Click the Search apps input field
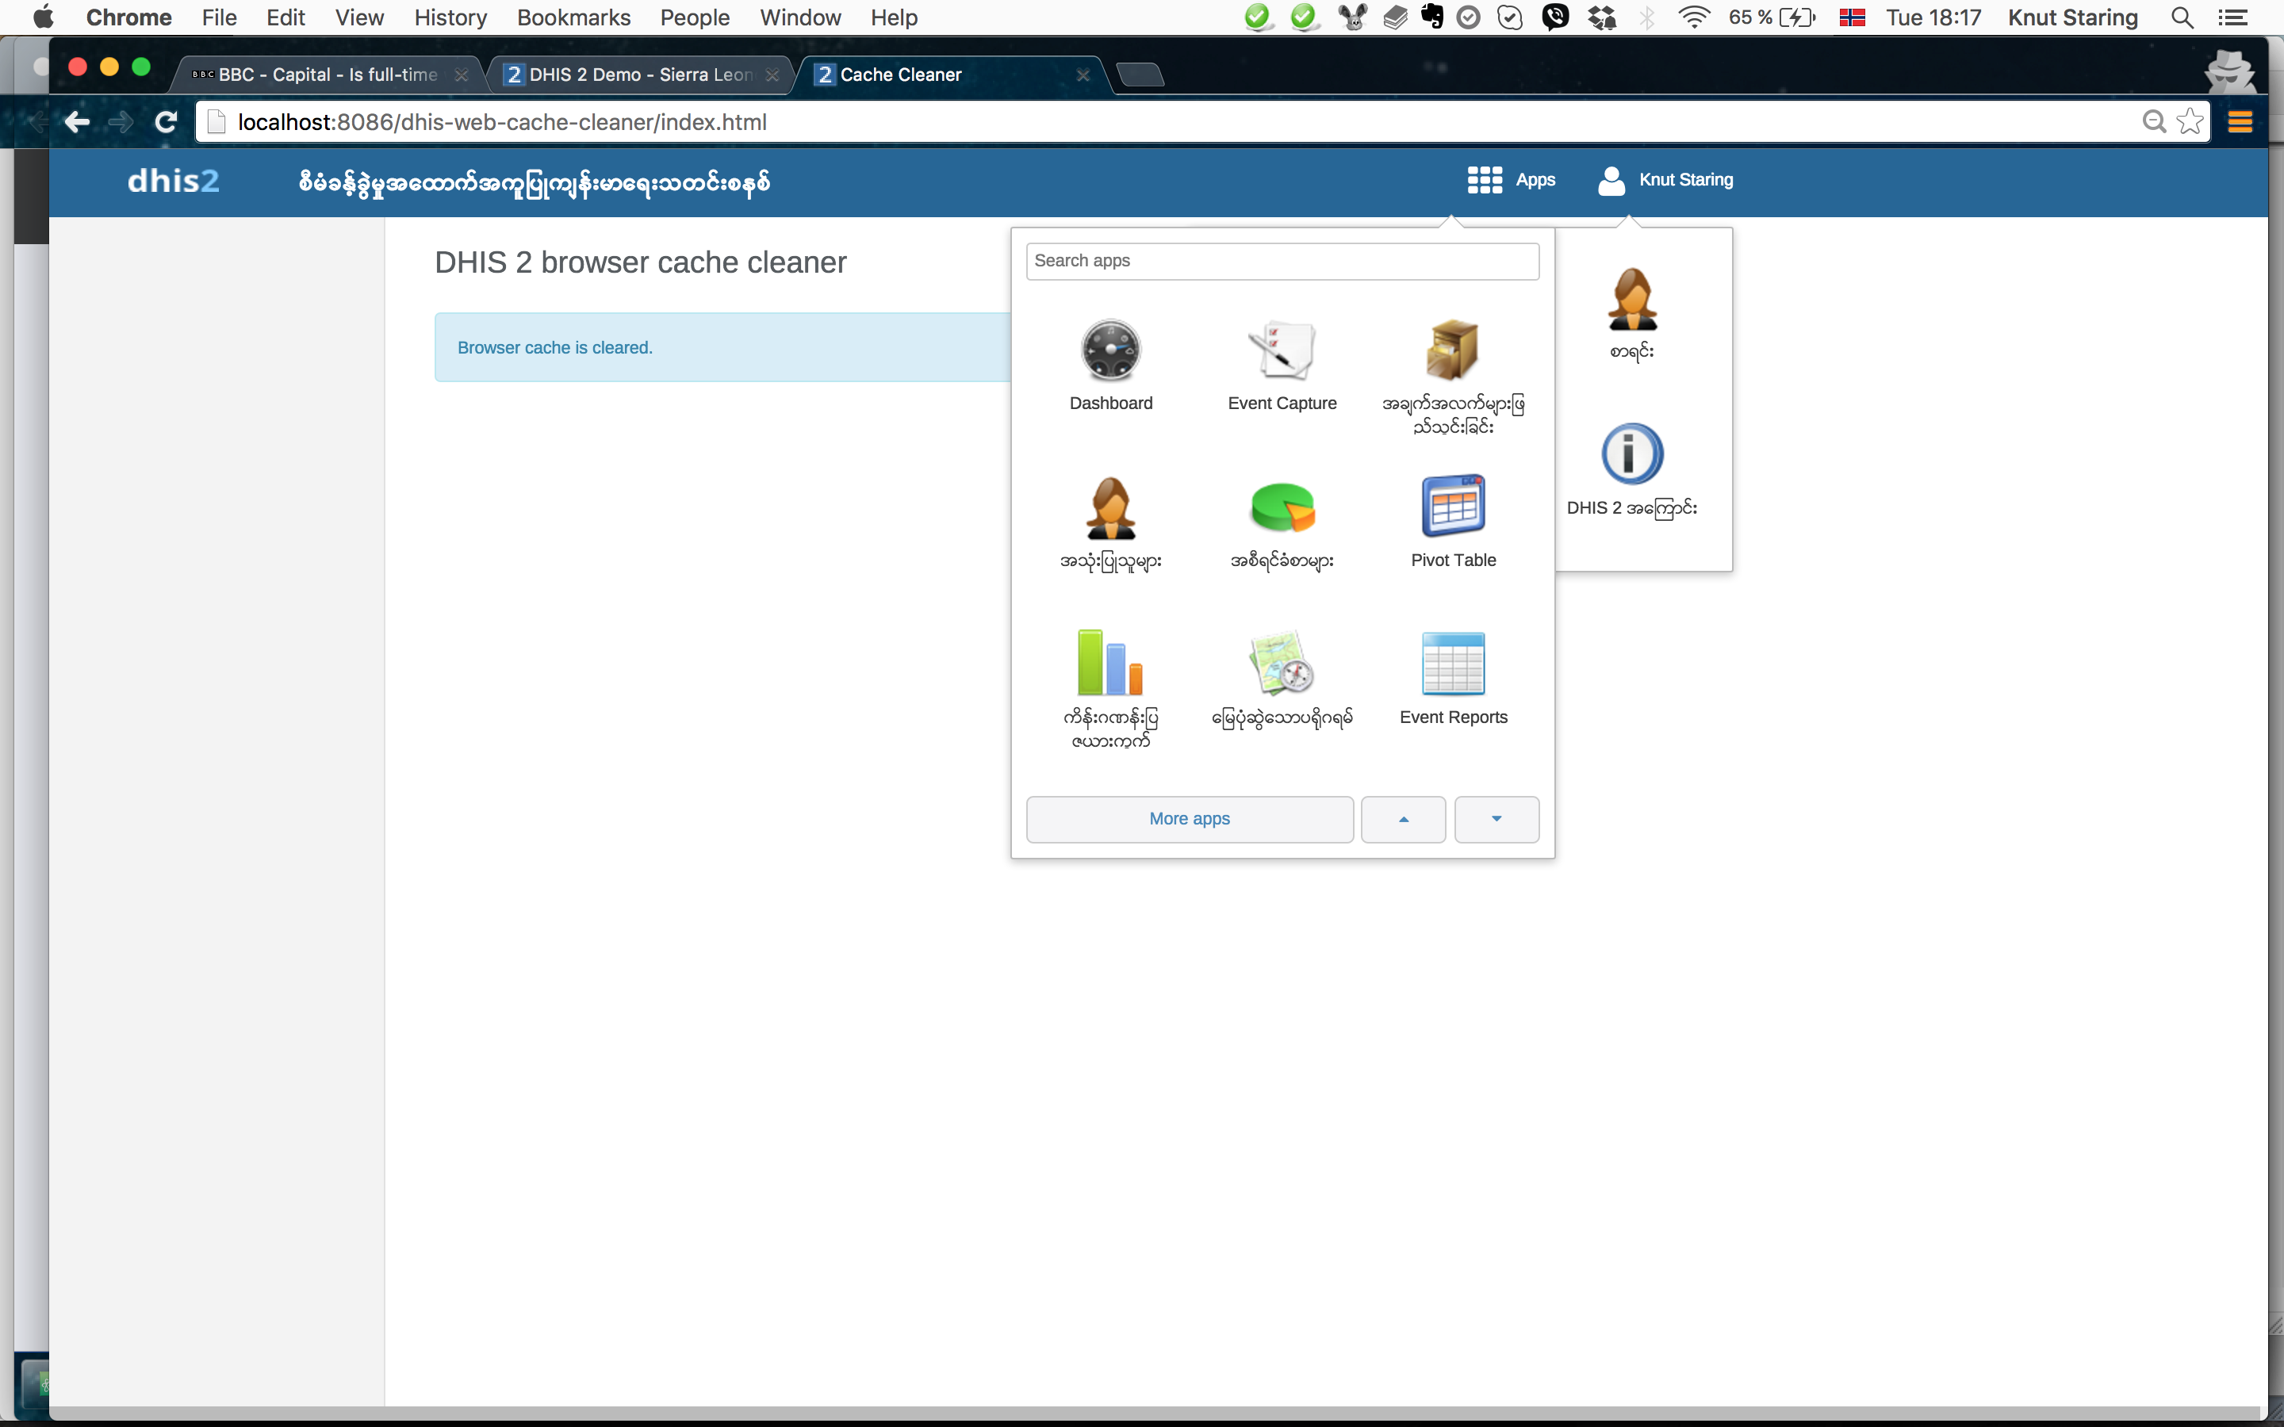The height and width of the screenshot is (1427, 2284). [1282, 261]
